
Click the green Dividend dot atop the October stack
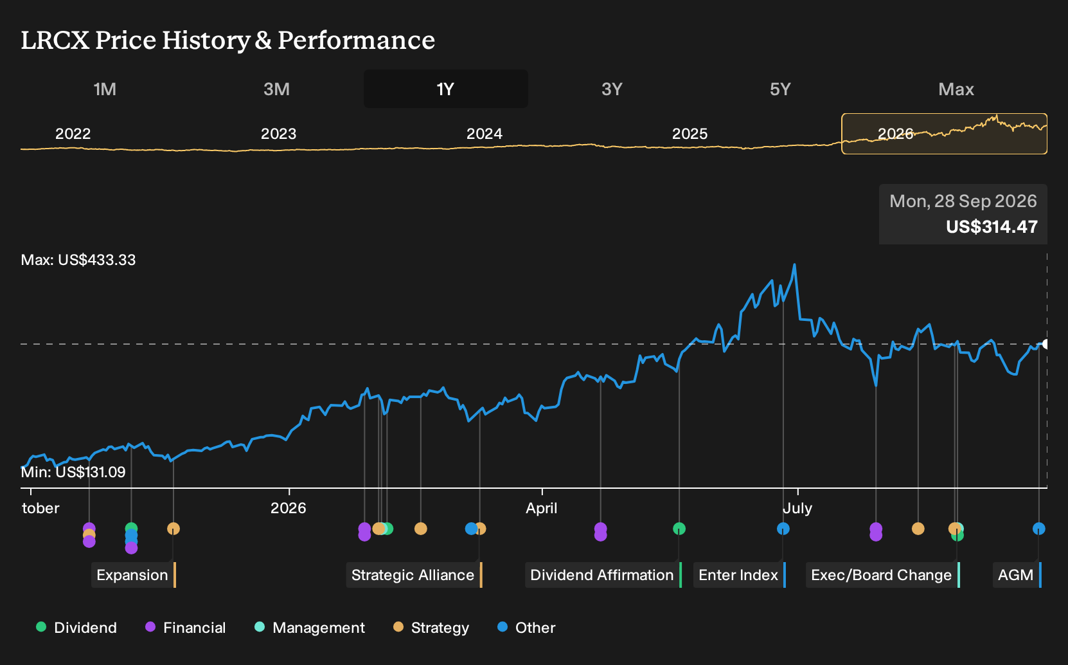(x=131, y=529)
